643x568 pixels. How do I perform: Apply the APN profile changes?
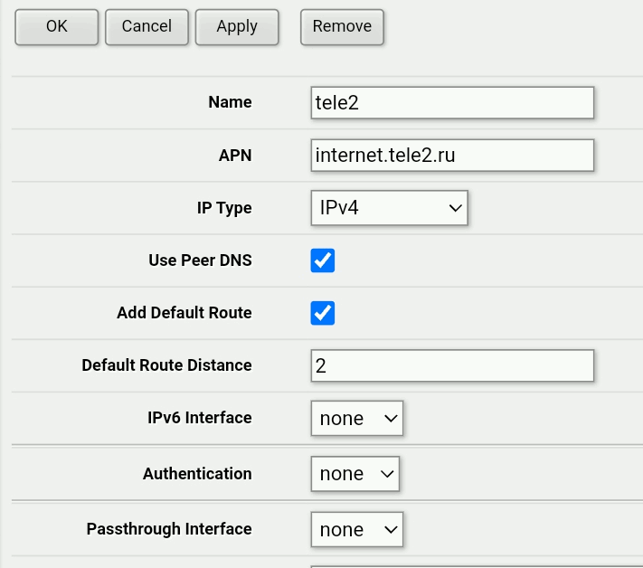coord(237,26)
